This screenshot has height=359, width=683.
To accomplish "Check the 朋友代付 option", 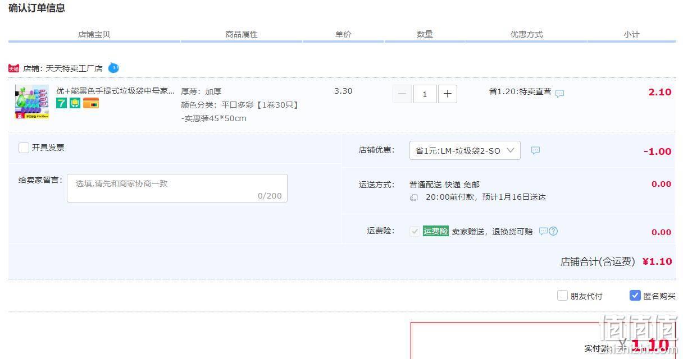I will 562,296.
